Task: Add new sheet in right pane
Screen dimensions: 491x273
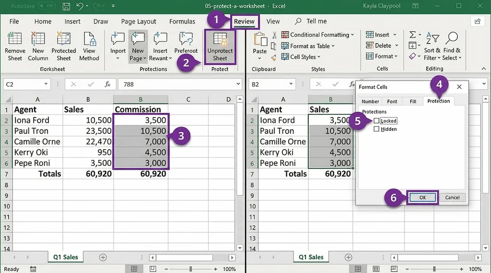Action: pyautogui.click(x=348, y=257)
